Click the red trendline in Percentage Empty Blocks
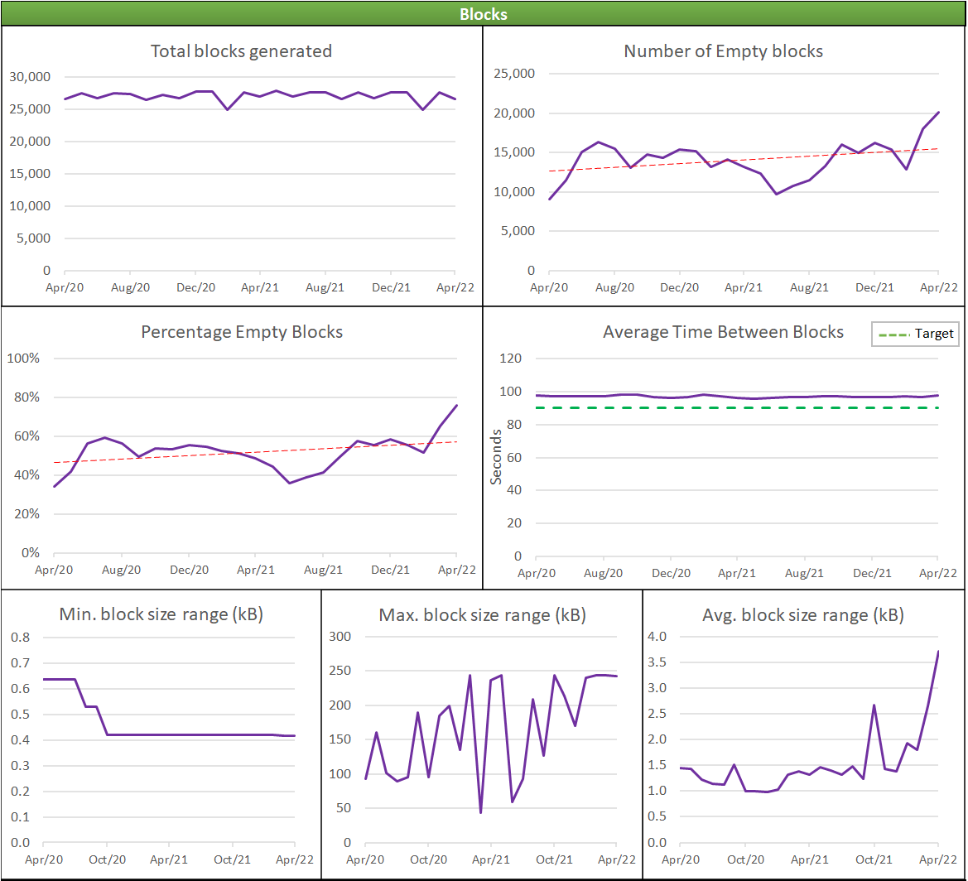This screenshot has width=968, height=881. [x=256, y=452]
